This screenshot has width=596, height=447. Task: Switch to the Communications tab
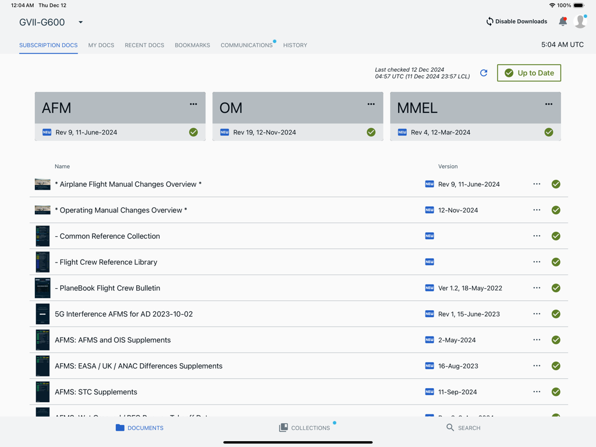[x=246, y=45]
